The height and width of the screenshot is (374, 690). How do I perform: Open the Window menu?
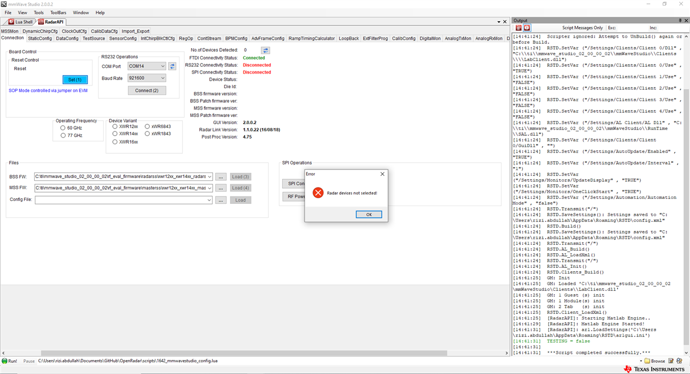81,12
